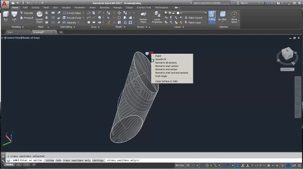Toggle the MODEL space button
This screenshot has width=303, height=170.
coord(180,165)
